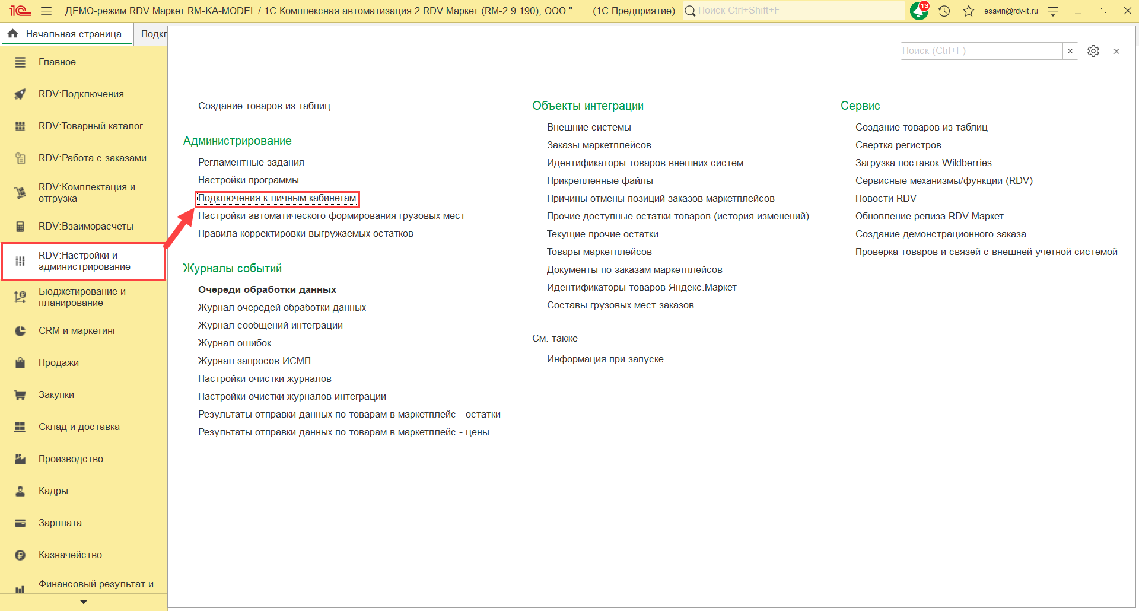Open Производство factory icon
The height and width of the screenshot is (611, 1139).
pos(20,459)
